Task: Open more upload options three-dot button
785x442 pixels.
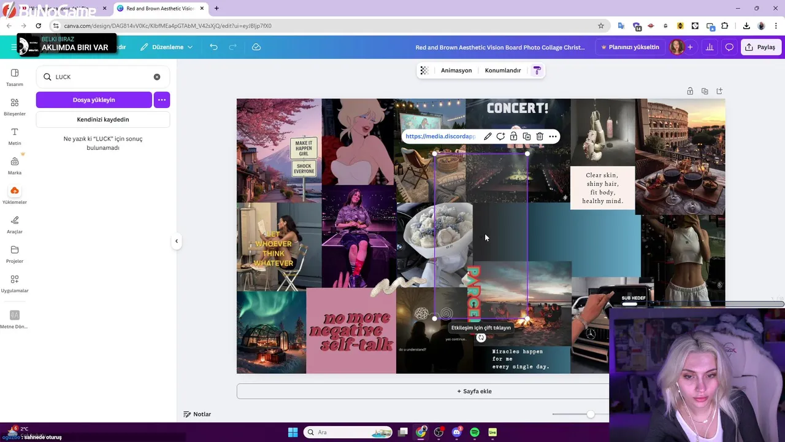Action: coord(162,99)
